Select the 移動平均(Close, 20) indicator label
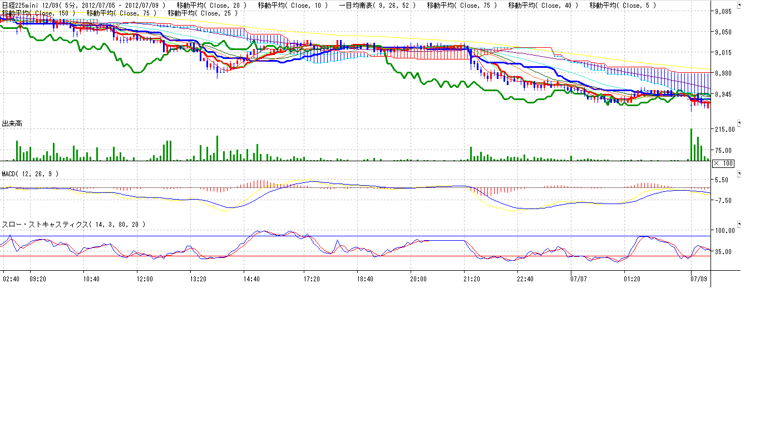 tap(208, 5)
